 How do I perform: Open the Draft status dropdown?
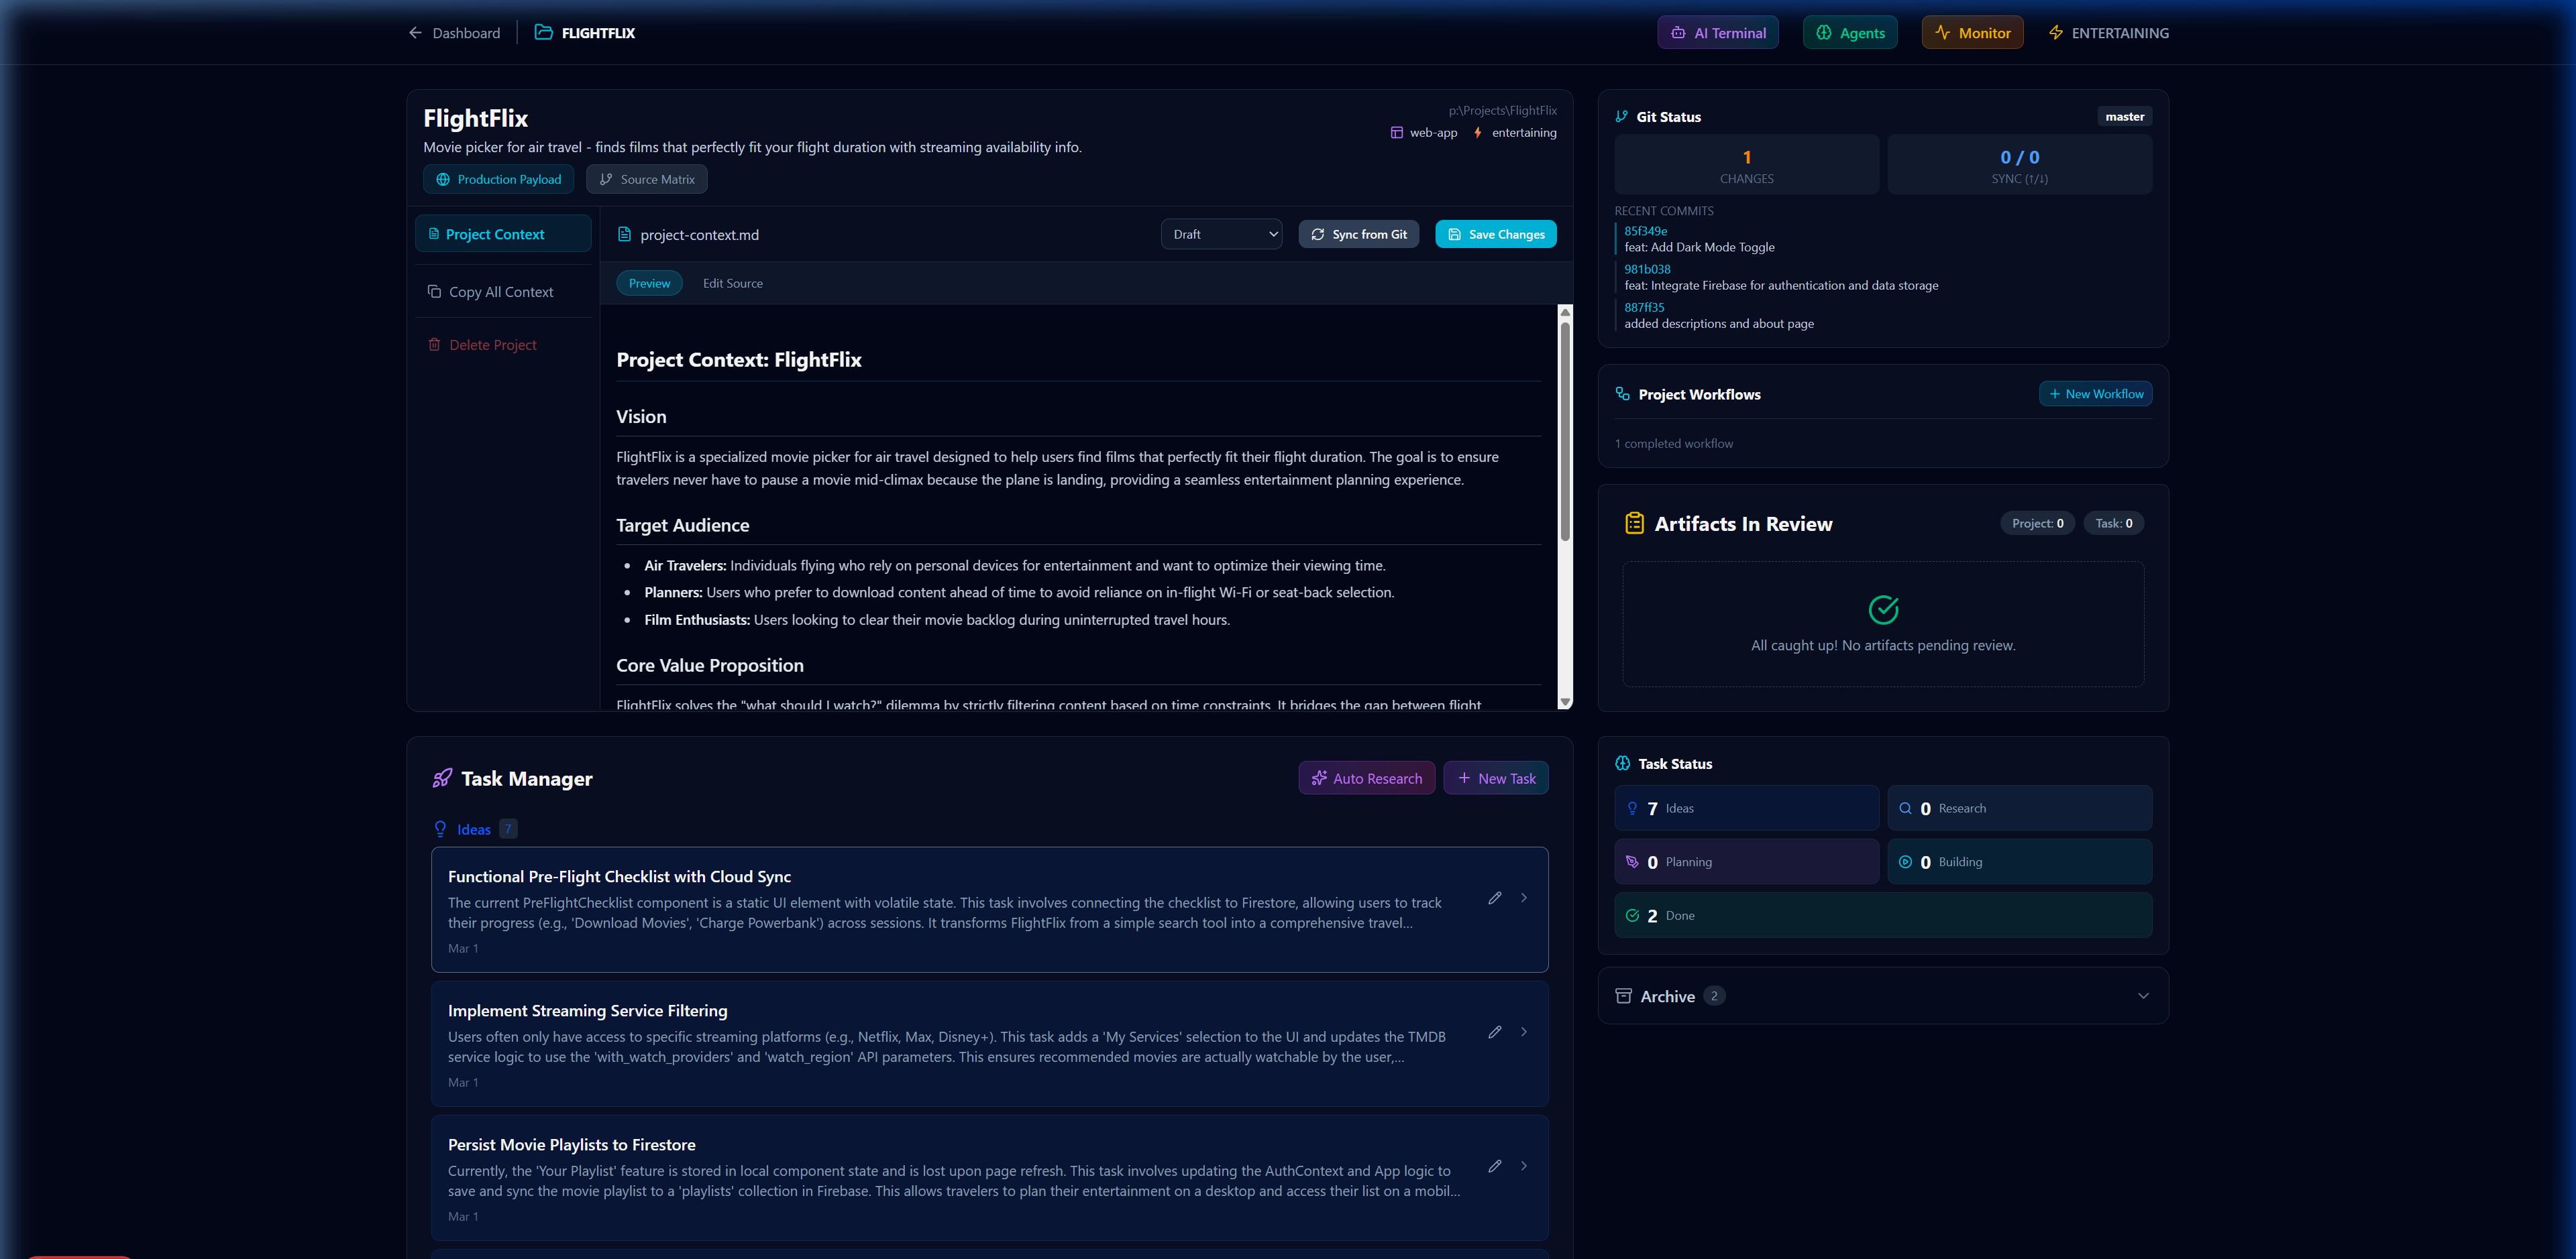point(1221,234)
